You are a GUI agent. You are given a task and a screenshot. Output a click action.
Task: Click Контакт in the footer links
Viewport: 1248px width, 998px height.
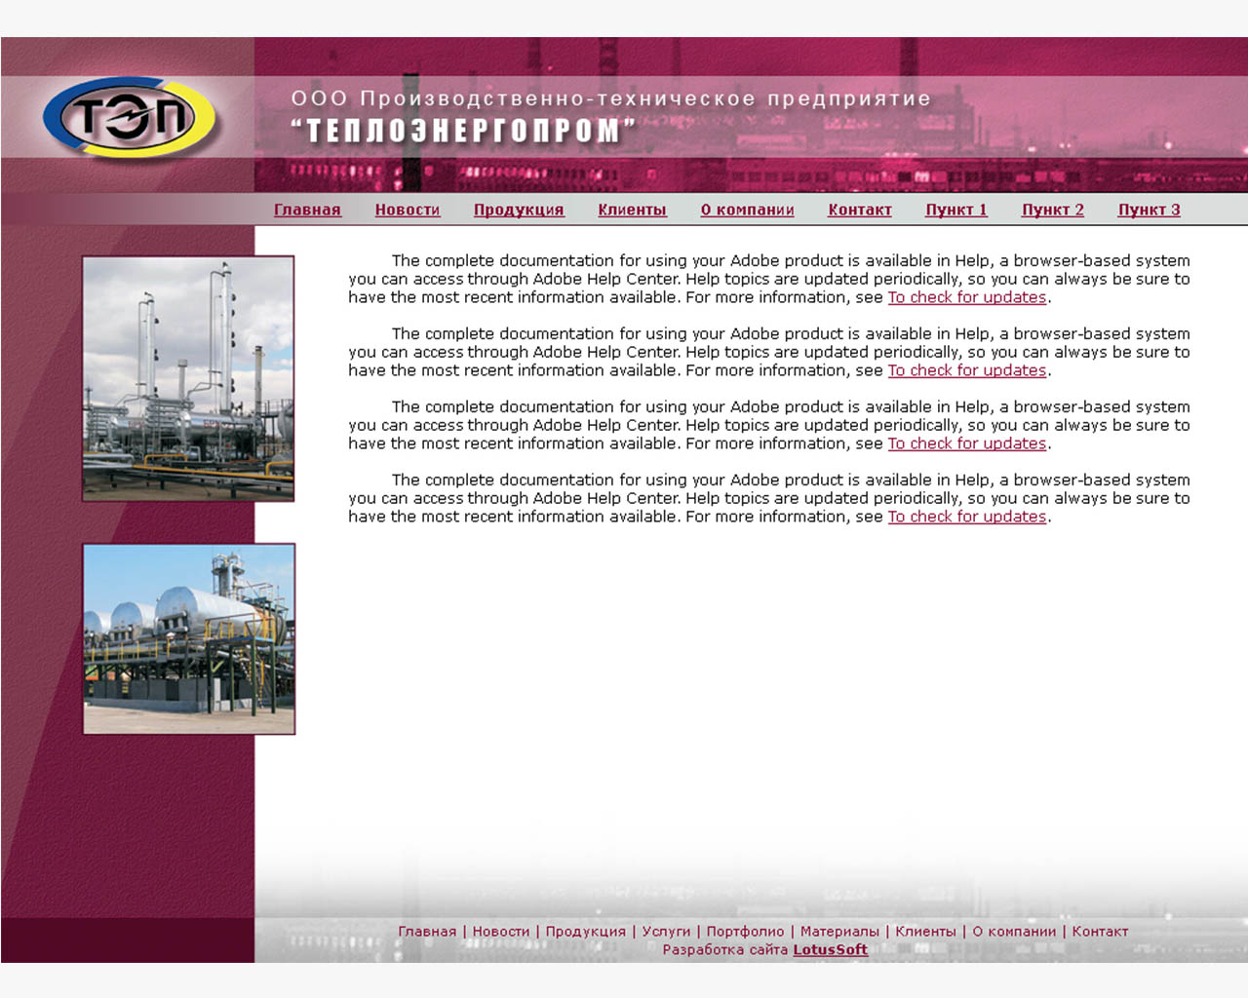click(1100, 931)
